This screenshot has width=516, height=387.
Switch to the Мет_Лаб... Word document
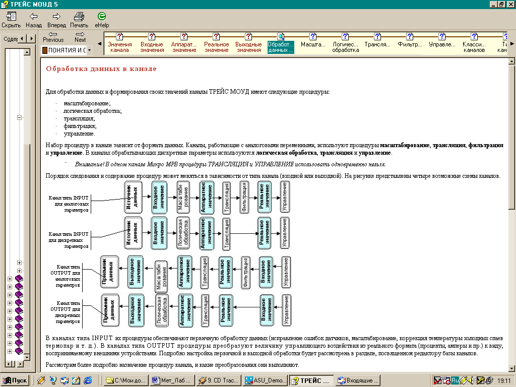pos(172,380)
